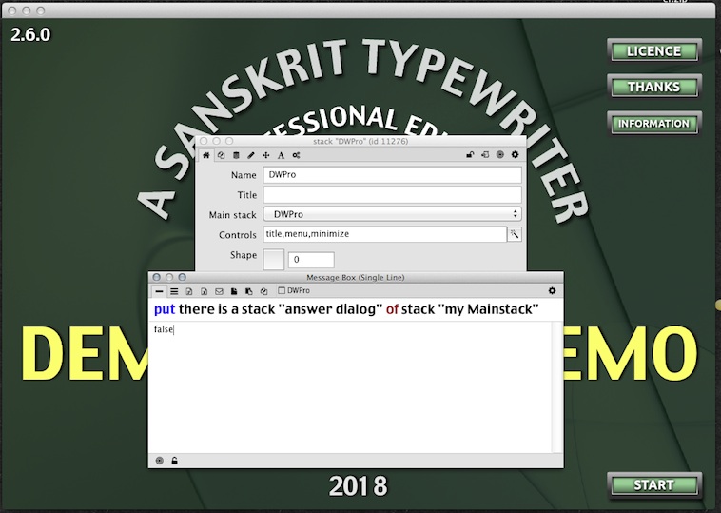The width and height of the screenshot is (721, 513).
Task: Click the command line in Message Box
Action: (356, 309)
